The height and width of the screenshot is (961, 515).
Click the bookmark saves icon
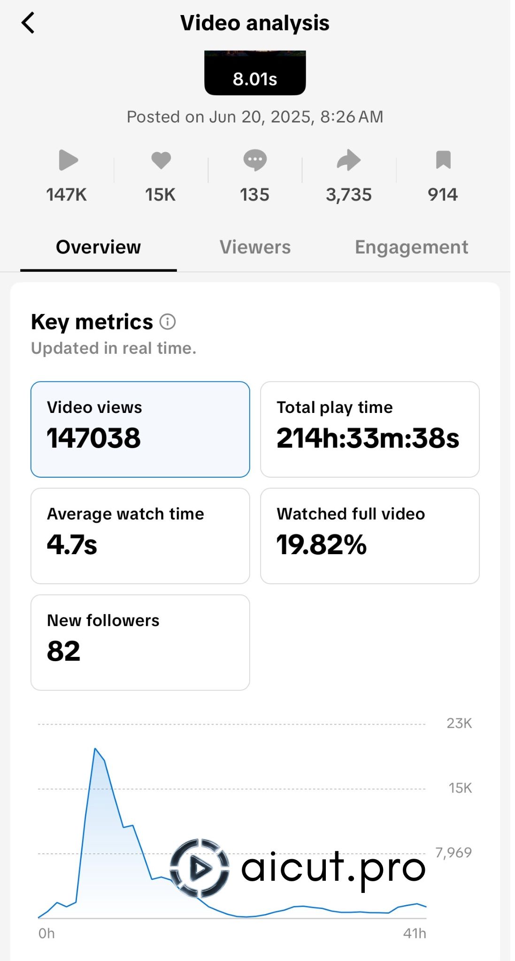pos(443,160)
